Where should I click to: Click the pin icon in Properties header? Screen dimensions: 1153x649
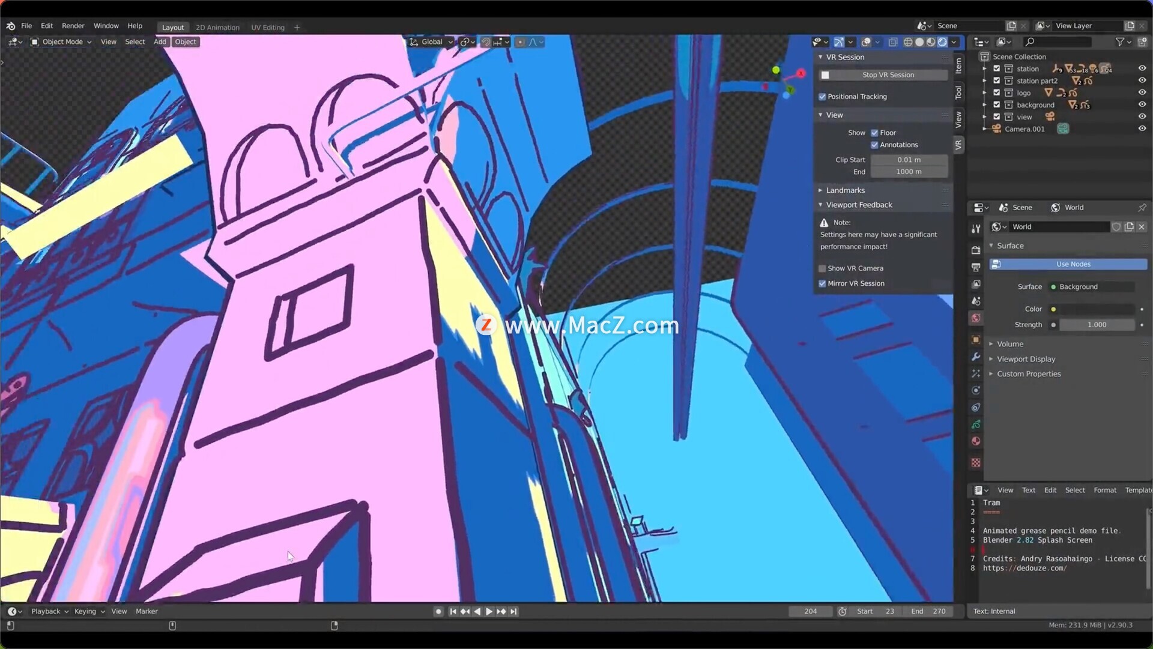point(1142,208)
